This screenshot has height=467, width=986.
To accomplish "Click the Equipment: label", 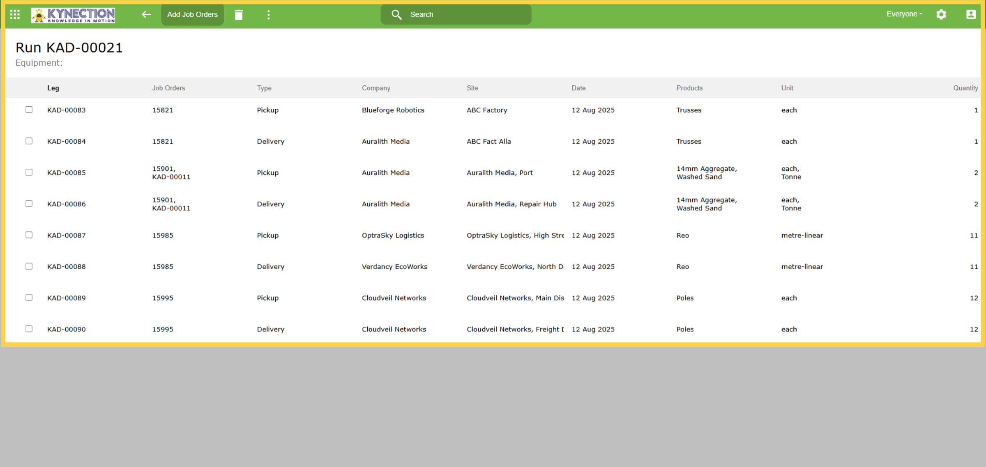I will click(x=39, y=63).
